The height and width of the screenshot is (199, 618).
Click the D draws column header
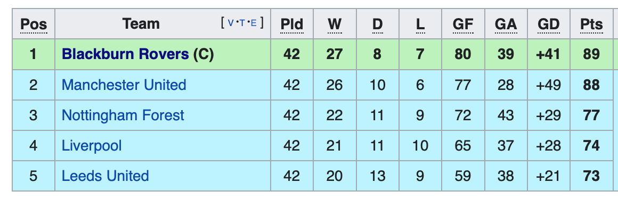pos(378,24)
